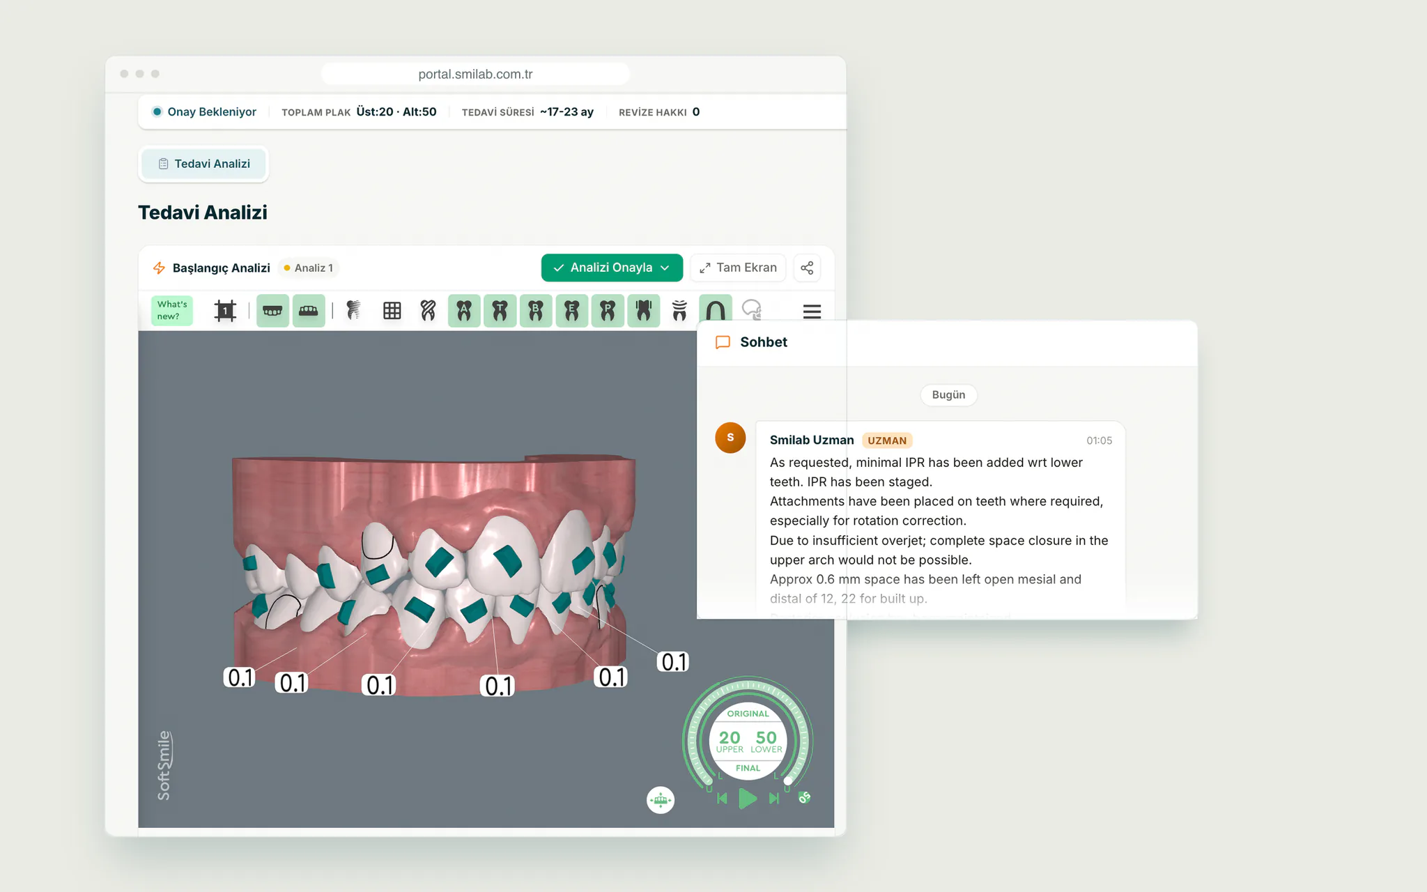The width and height of the screenshot is (1427, 892).
Task: Click the skull profile view icon
Action: tap(752, 310)
